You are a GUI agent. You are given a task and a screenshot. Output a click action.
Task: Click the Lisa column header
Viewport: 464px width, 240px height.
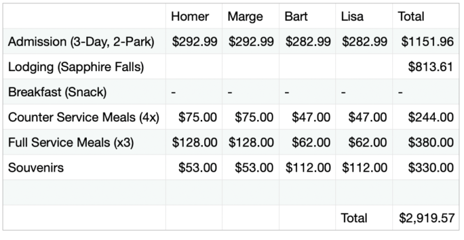pos(364,16)
